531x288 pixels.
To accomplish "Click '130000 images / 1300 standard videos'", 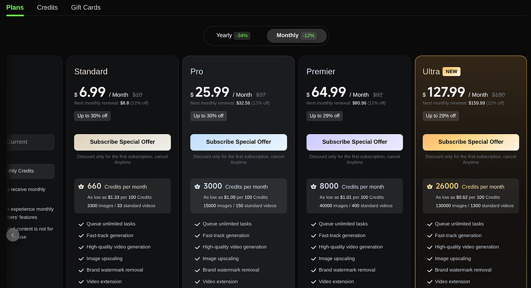I will pyautogui.click(x=475, y=206).
